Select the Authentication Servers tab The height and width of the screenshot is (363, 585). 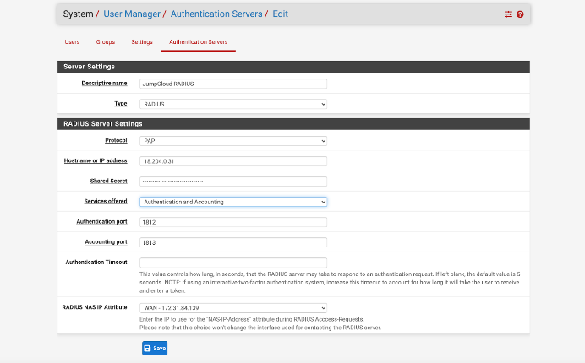coord(199,41)
